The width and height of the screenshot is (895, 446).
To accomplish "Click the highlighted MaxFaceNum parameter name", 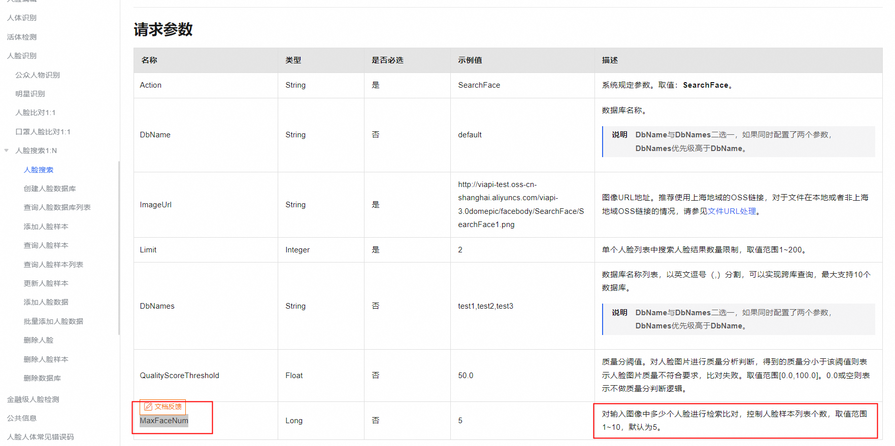I will click(164, 421).
